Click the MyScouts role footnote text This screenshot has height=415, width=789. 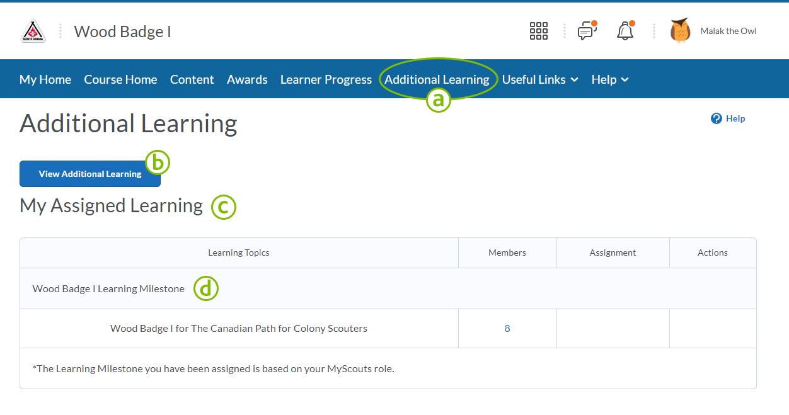tap(213, 368)
